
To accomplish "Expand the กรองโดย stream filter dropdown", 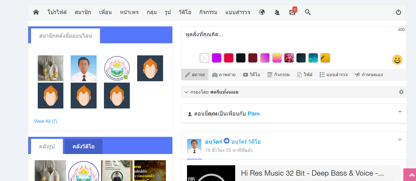I will pos(212,92).
